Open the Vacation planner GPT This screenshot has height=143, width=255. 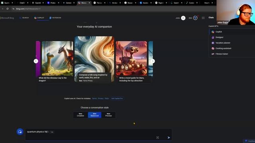(232, 43)
